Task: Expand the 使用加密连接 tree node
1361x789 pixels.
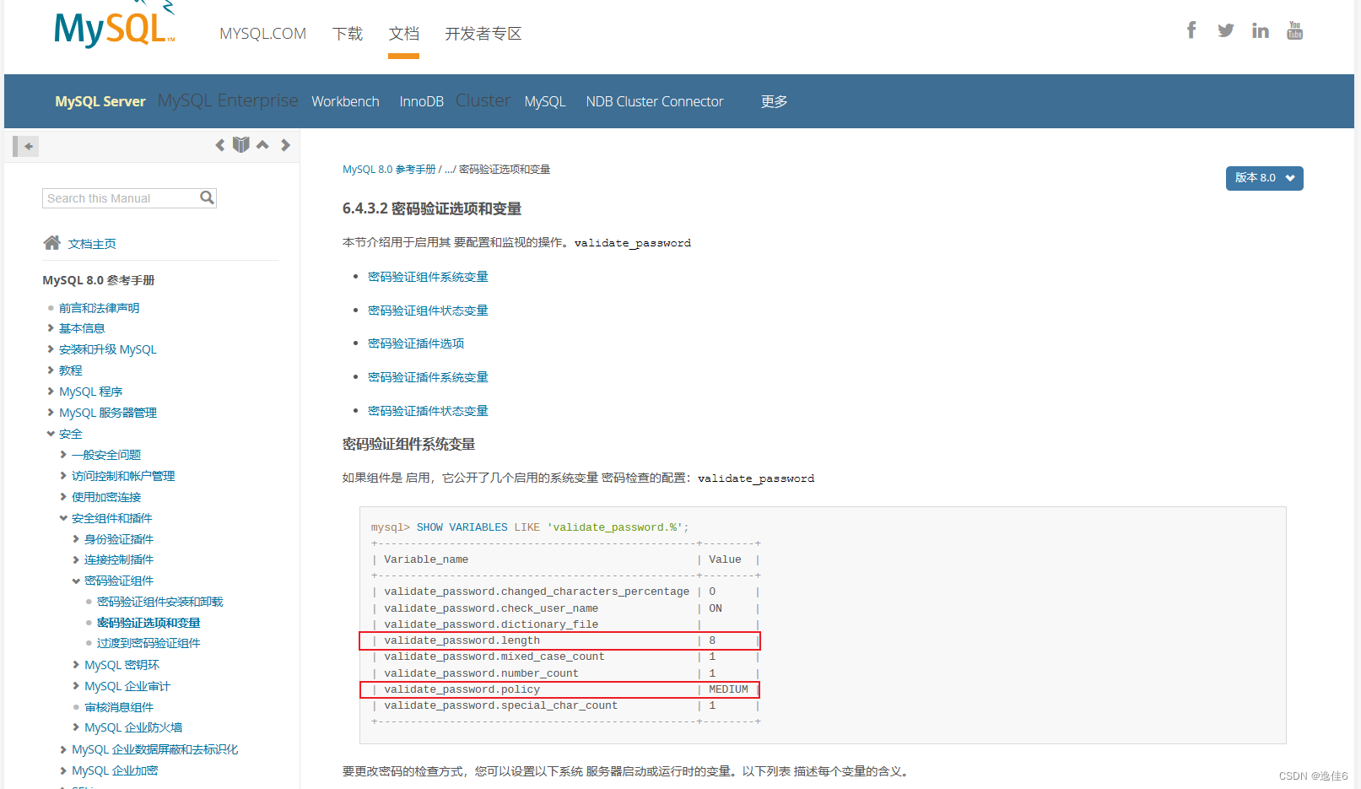Action: coord(63,497)
